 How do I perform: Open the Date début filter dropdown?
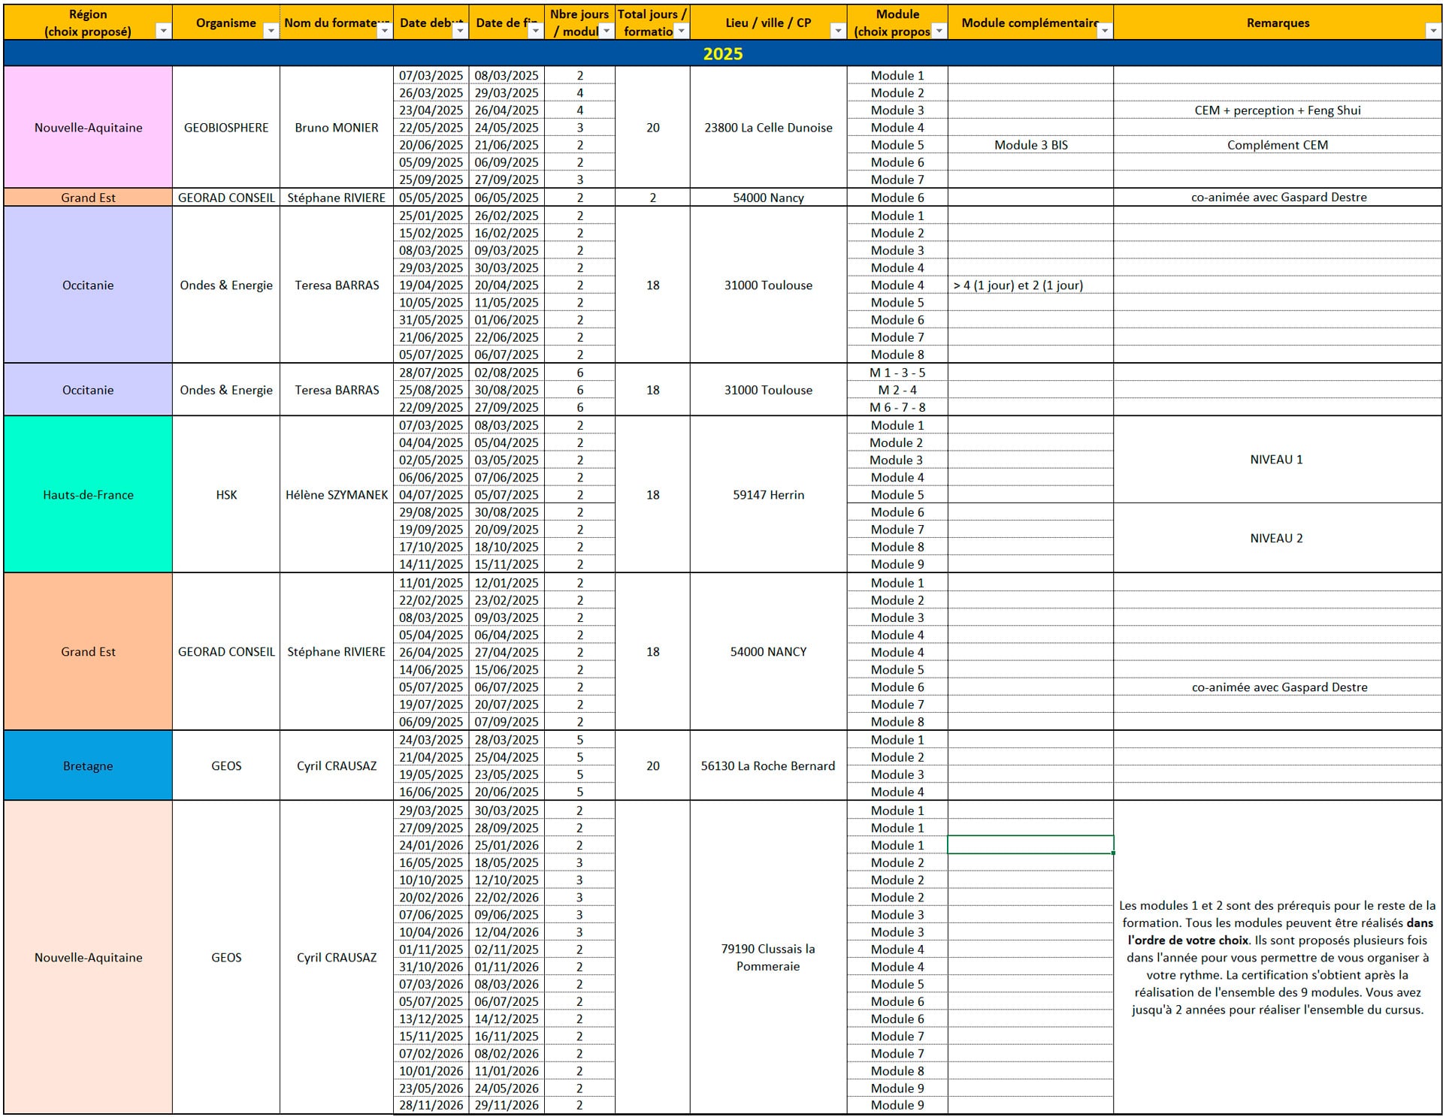459,31
